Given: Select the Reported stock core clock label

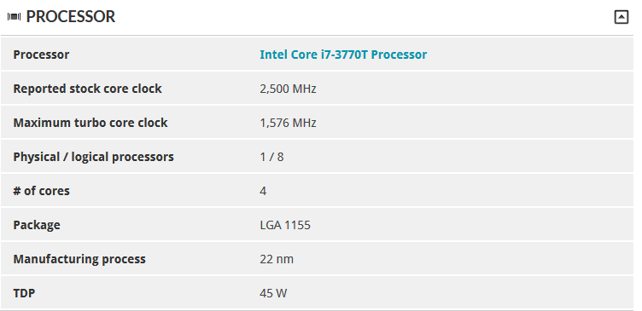Looking at the screenshot, I should [87, 89].
